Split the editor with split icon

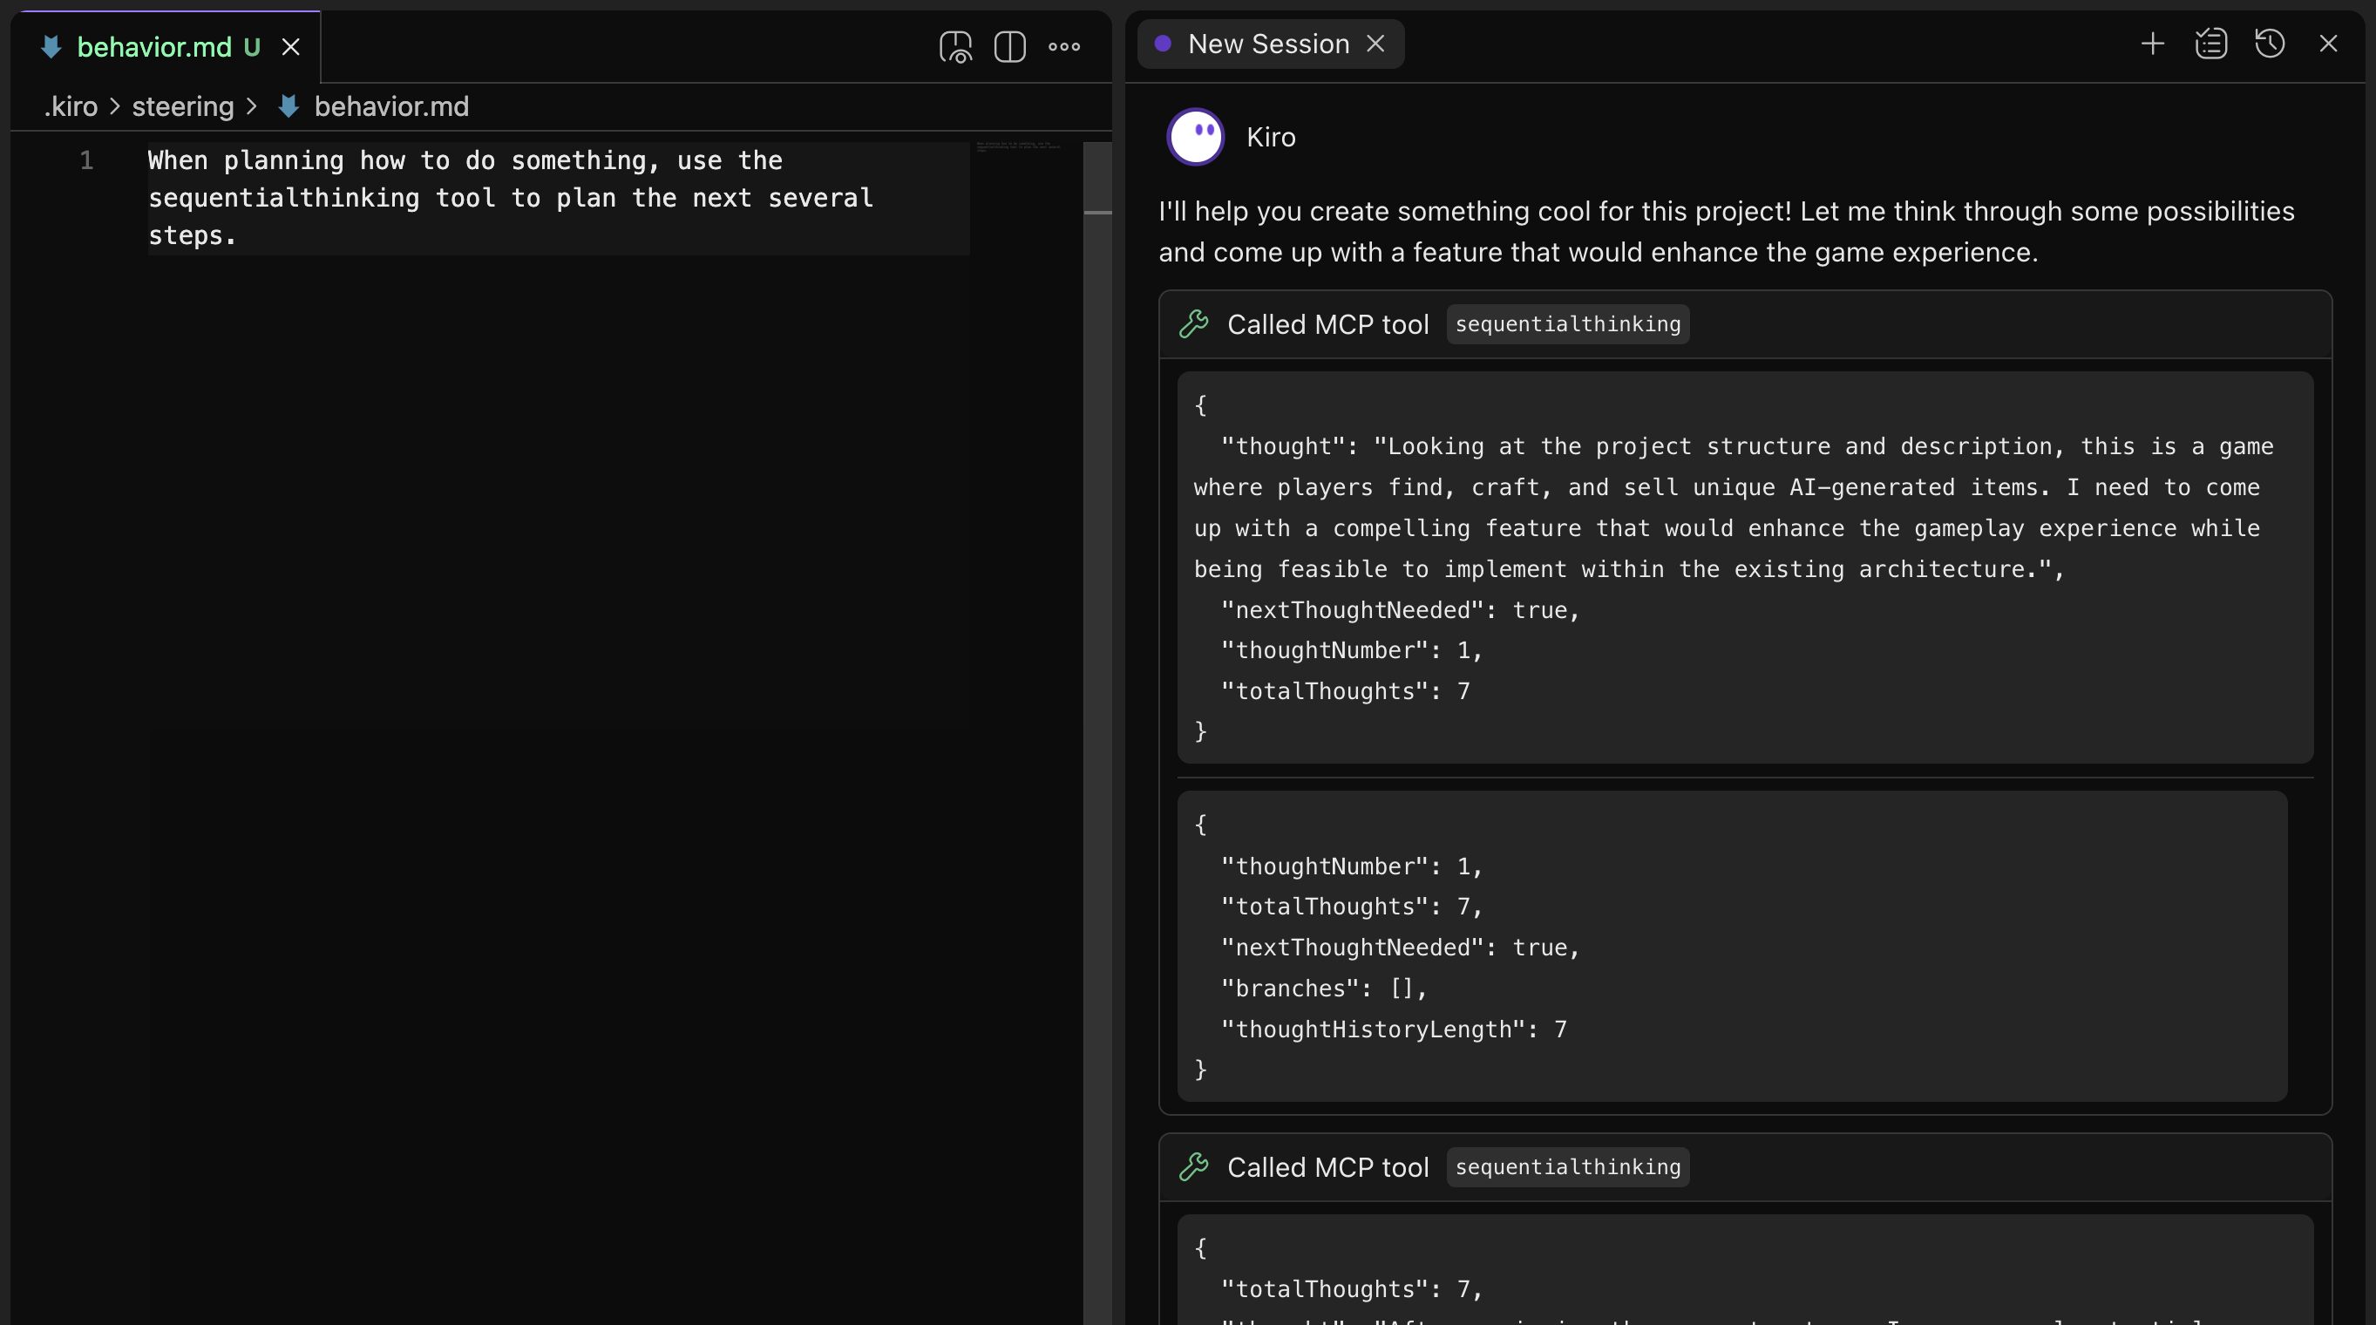pos(1010,46)
